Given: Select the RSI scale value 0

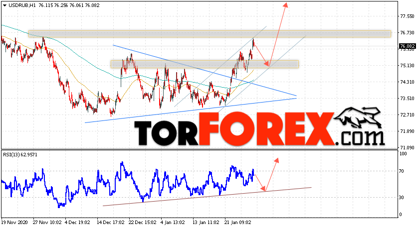Looking at the screenshot, I should pos(401,215).
